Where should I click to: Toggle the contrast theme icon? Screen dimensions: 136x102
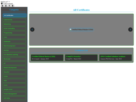click(13, 6)
